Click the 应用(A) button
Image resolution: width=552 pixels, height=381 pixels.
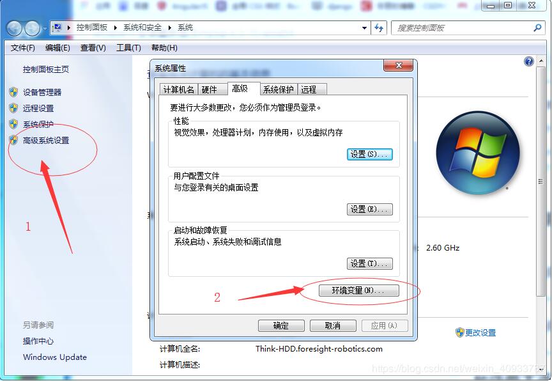point(385,326)
